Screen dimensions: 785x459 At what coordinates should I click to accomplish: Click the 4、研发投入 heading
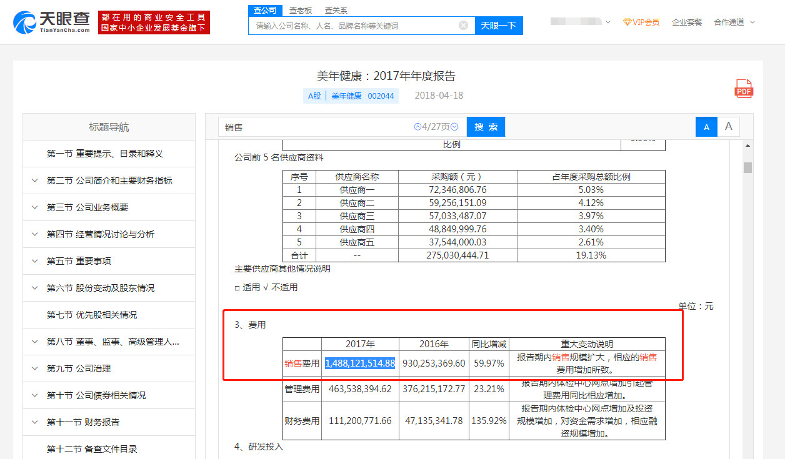pyautogui.click(x=259, y=447)
